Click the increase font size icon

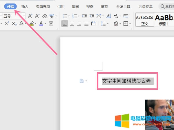[30, 16]
